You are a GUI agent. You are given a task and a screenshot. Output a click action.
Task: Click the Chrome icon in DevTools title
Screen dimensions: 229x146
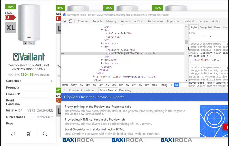pos(64,15)
